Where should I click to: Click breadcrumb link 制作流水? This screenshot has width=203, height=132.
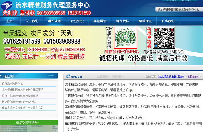tap(193, 76)
